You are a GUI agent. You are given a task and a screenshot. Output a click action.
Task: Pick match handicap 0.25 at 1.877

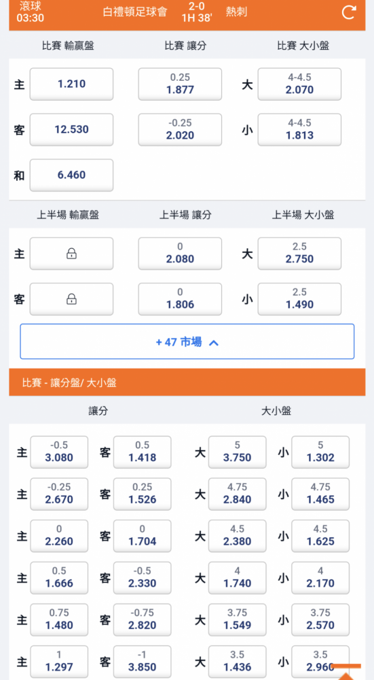(x=180, y=84)
